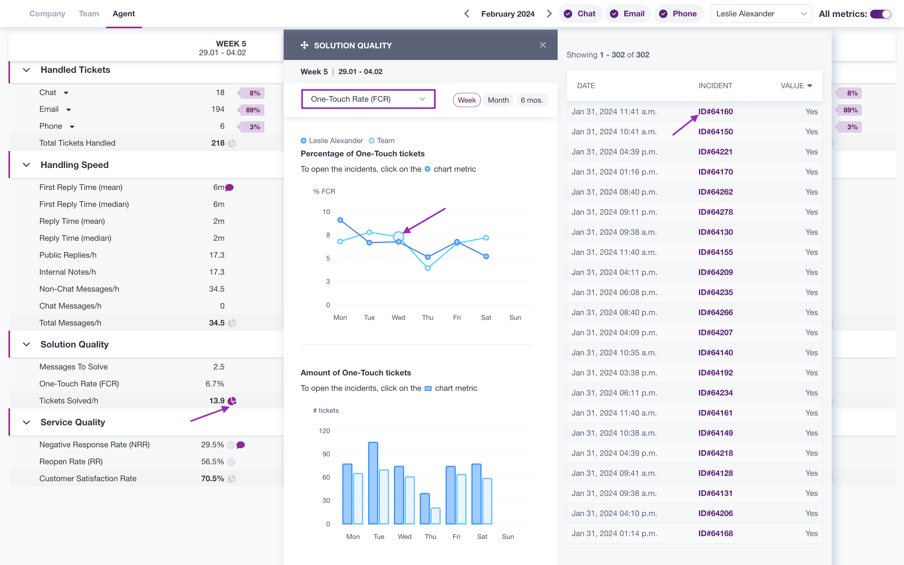This screenshot has width=904, height=565.
Task: Go to previous month arrow
Action: pos(466,14)
